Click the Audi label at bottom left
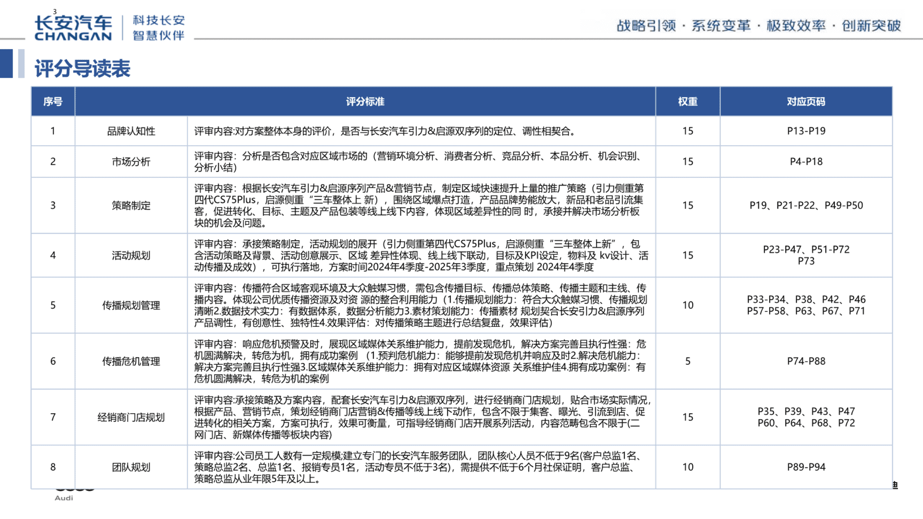Viewport: 923px width, 519px height. point(64,498)
